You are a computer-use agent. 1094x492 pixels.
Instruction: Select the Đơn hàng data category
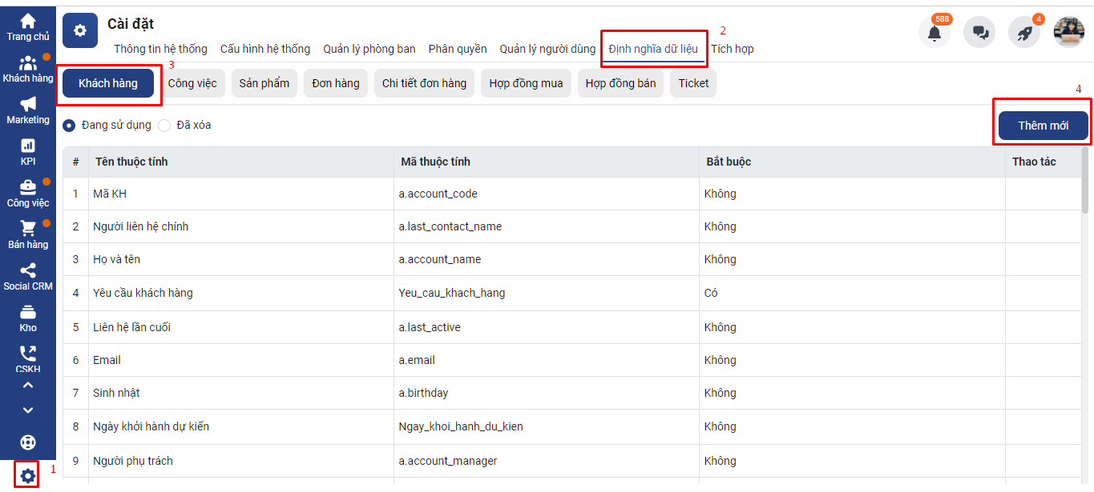[x=336, y=83]
